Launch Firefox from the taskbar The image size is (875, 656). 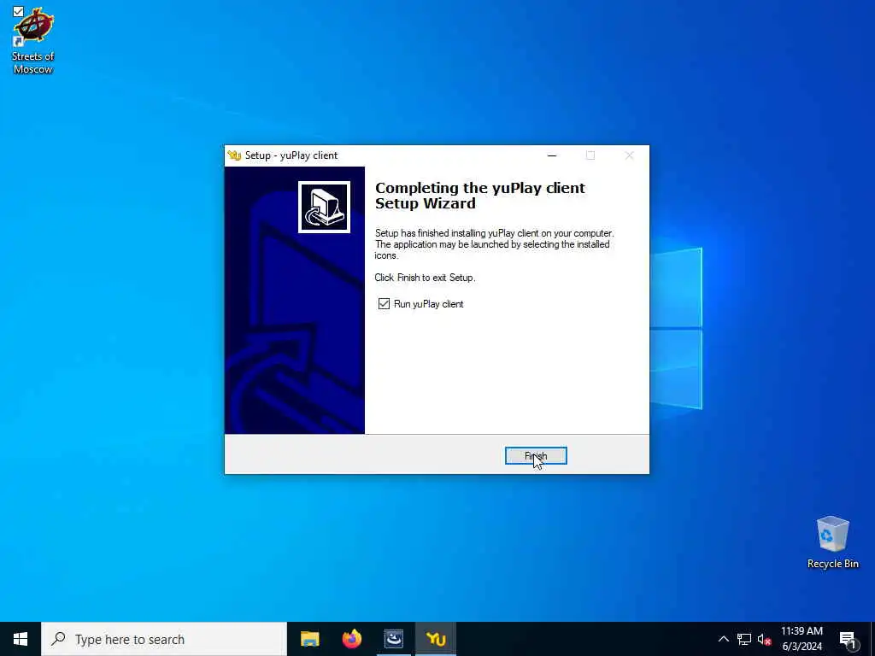pyautogui.click(x=351, y=639)
